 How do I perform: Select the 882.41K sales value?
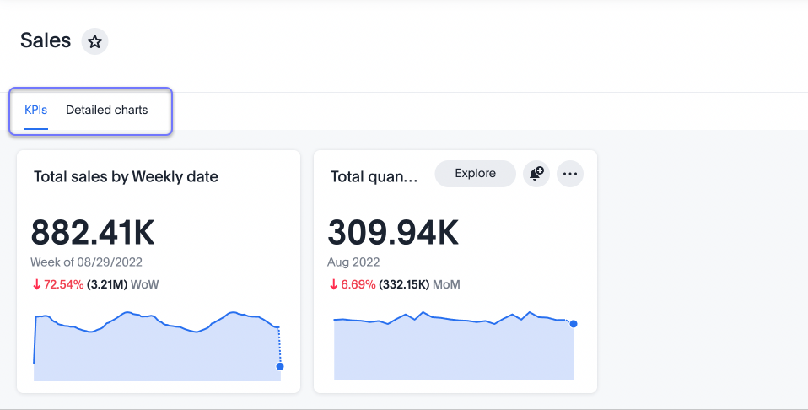[93, 233]
